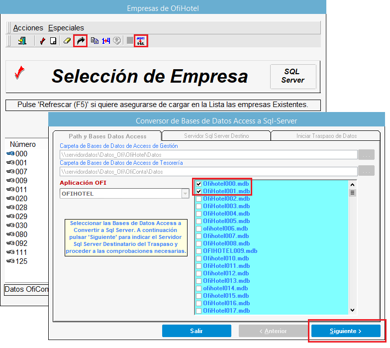
Task: Check Ofihotel010.mdb checkbox
Action: pyautogui.click(x=199, y=259)
